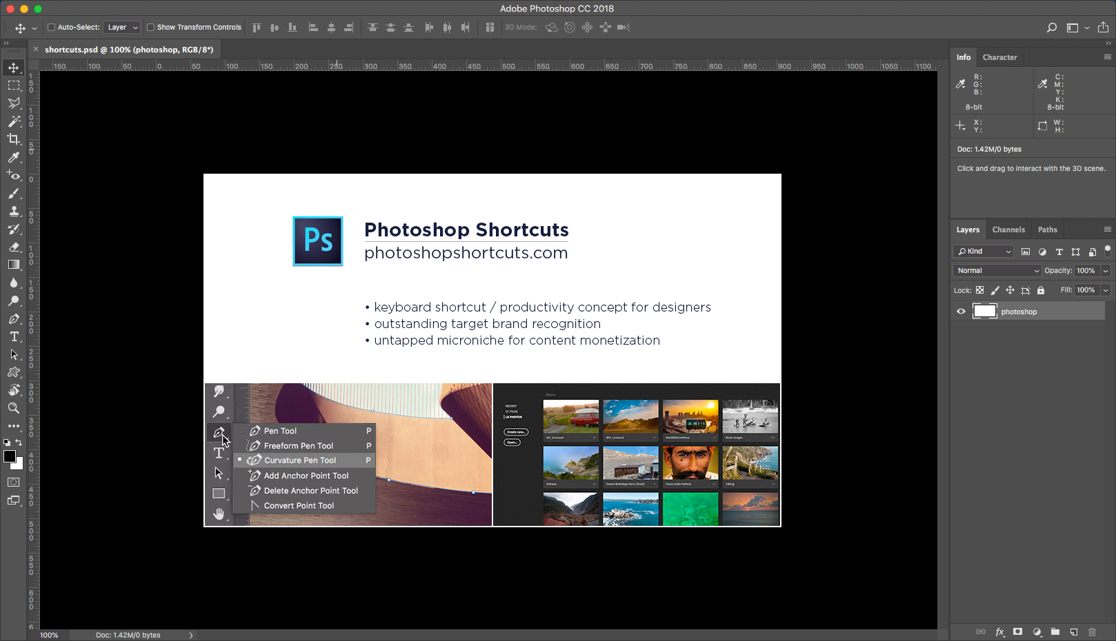Open the fx layer styles icon
The width and height of the screenshot is (1116, 641).
coord(999,632)
